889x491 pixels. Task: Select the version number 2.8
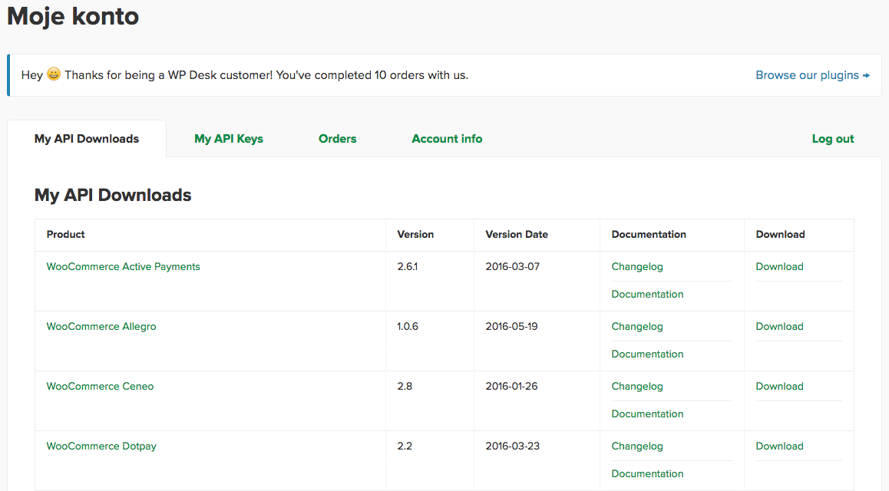pyautogui.click(x=405, y=386)
